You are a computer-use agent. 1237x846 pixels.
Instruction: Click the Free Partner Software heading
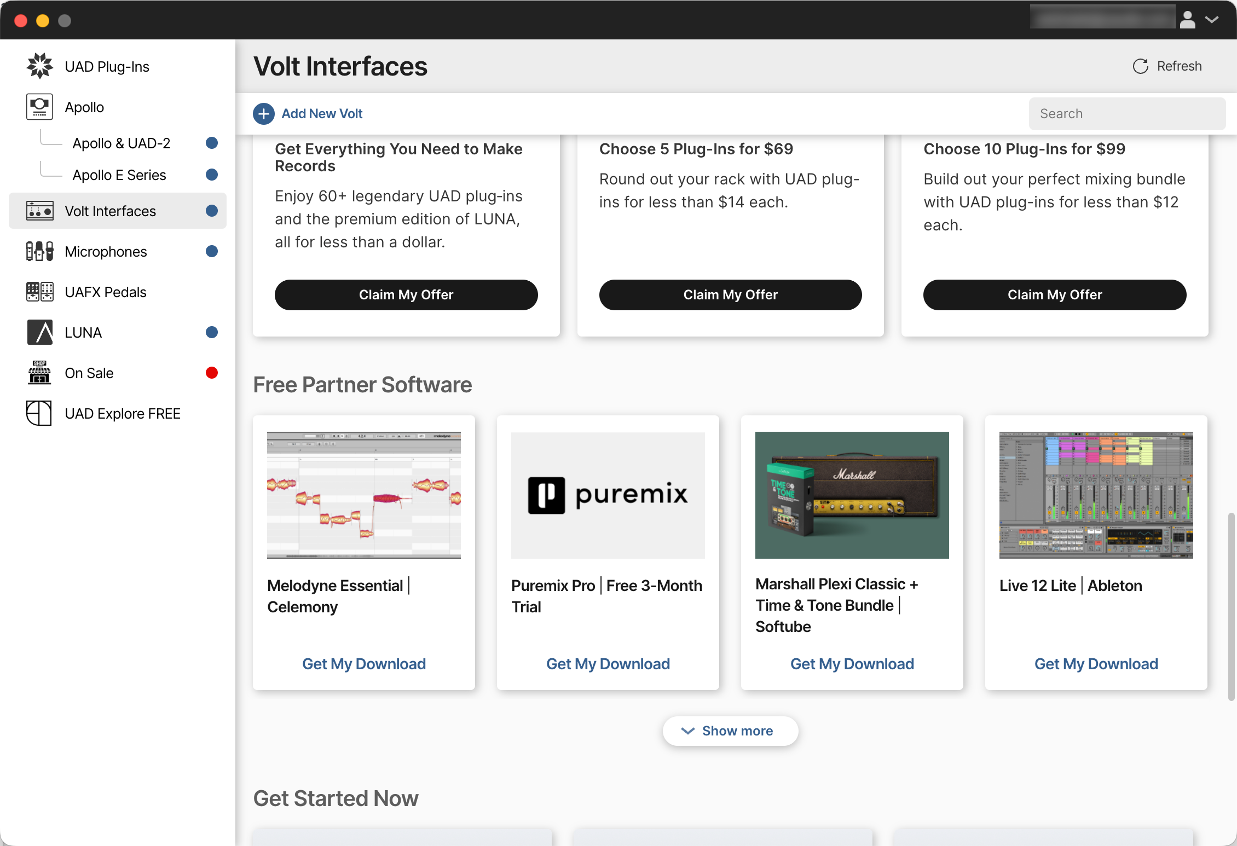pos(362,385)
